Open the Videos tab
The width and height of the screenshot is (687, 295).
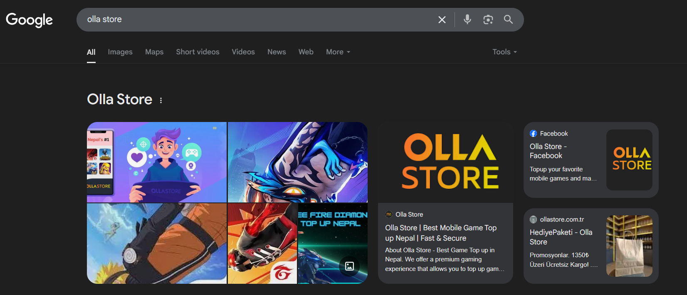(243, 52)
